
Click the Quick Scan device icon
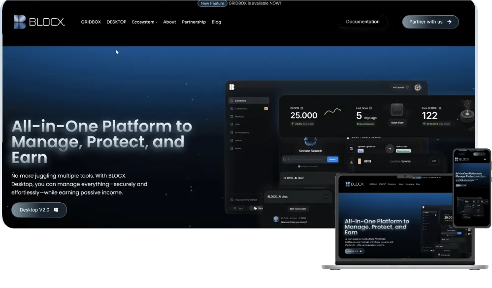(x=397, y=110)
